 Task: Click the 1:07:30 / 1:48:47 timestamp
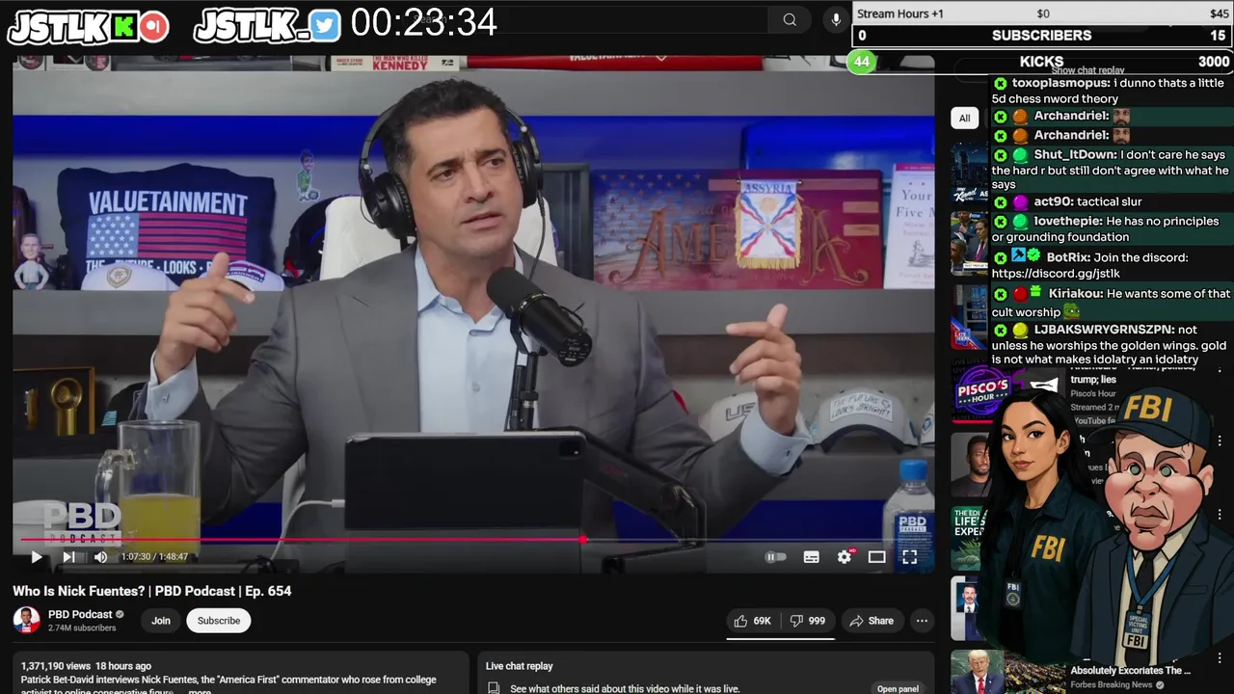pos(154,557)
